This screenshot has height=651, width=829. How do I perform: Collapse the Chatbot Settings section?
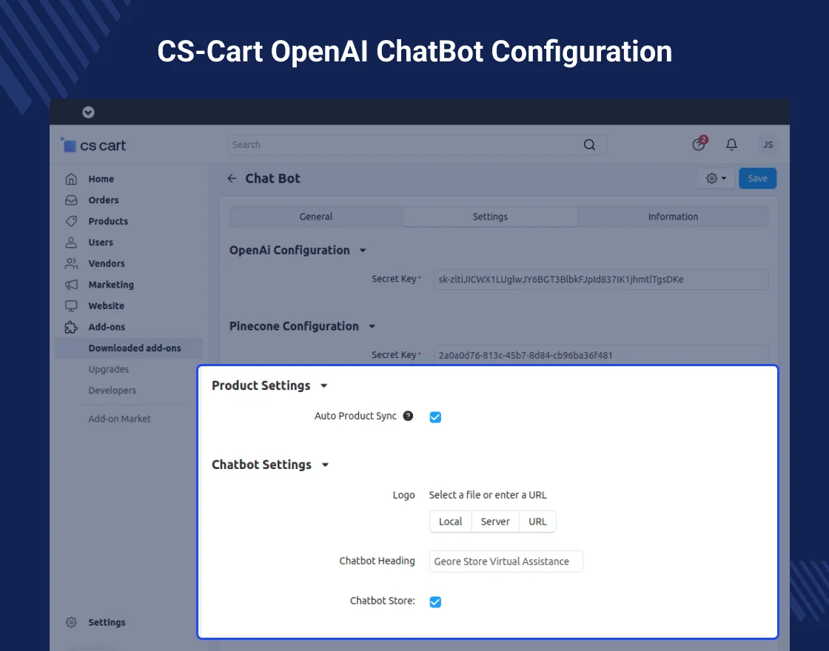click(x=324, y=465)
